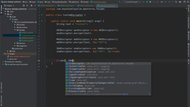Click the Git rollback arrow icon
This screenshot has width=190, height=107.
[x=176, y=2]
